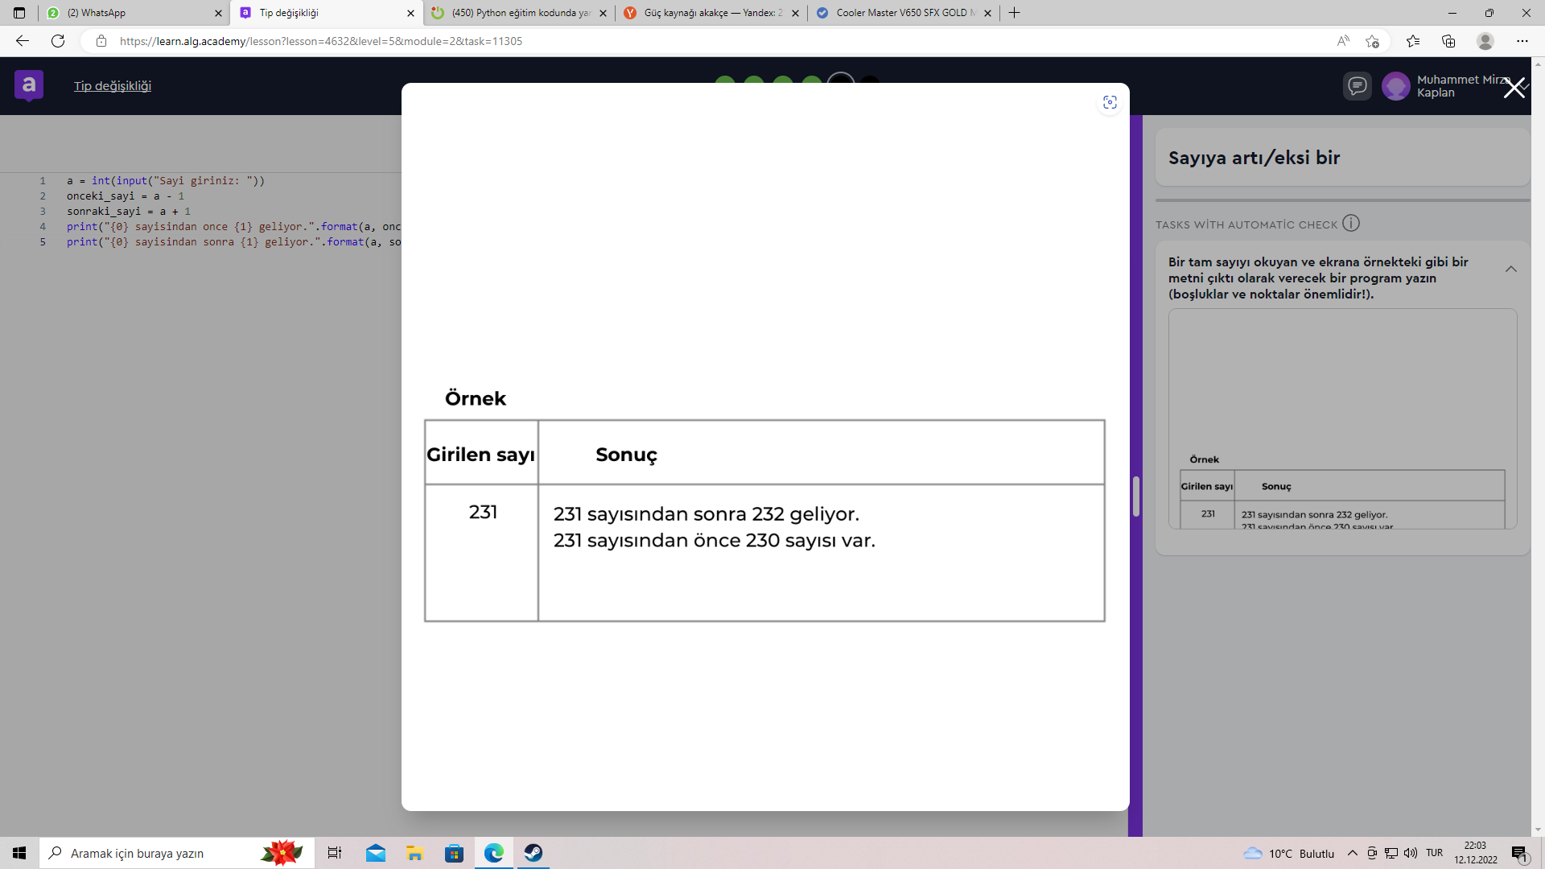This screenshot has height=869, width=1545.
Task: Open the Tip değişikliği lesson link
Action: [x=113, y=86]
